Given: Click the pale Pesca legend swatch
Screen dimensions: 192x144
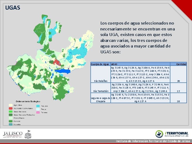Looking at the screenshot, I should 38,109.
